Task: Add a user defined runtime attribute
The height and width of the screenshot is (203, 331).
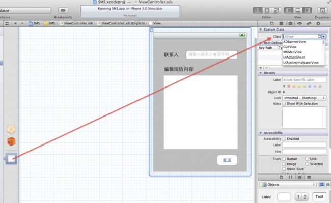Action: click(x=261, y=68)
